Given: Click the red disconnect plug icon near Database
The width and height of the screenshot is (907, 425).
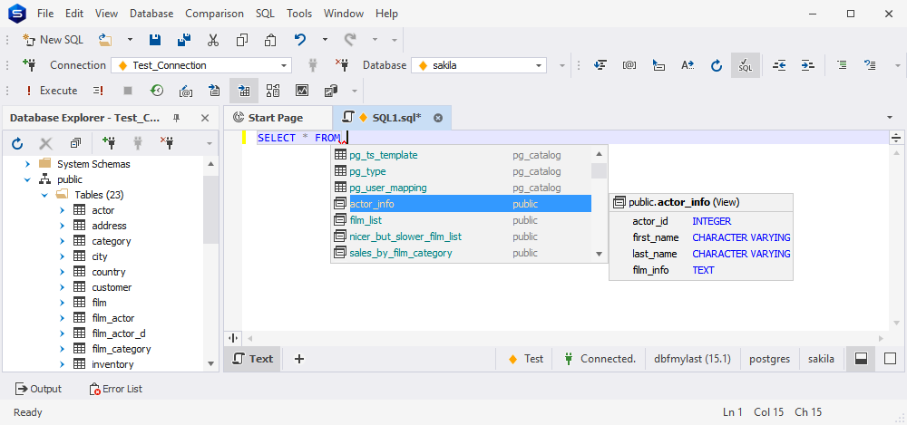Looking at the screenshot, I should tap(341, 65).
